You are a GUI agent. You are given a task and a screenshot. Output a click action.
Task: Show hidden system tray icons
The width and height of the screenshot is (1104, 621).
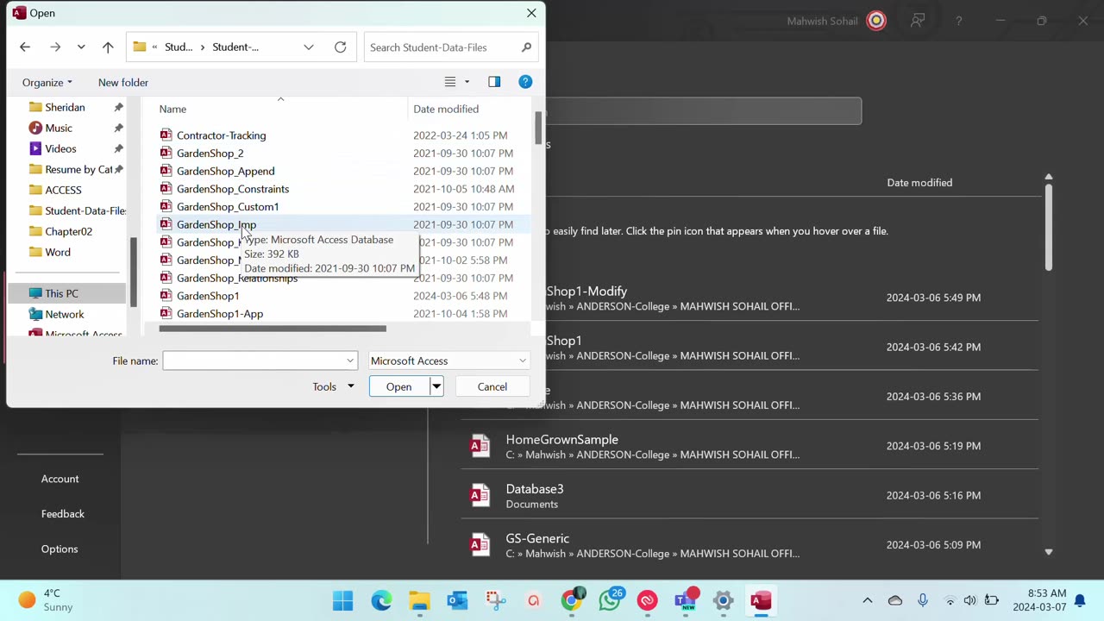(x=868, y=600)
